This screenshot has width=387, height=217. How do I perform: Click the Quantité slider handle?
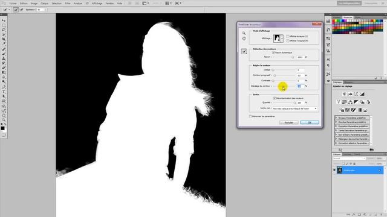(294, 102)
